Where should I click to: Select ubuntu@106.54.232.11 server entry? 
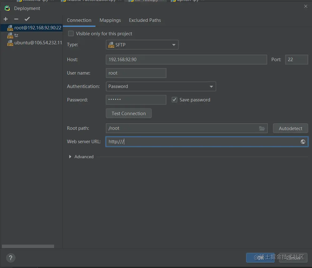tap(32, 43)
